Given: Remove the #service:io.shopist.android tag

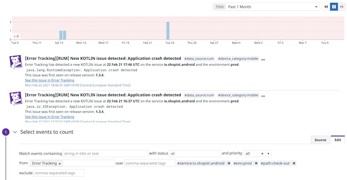Looking at the screenshot, I should (x=229, y=163).
